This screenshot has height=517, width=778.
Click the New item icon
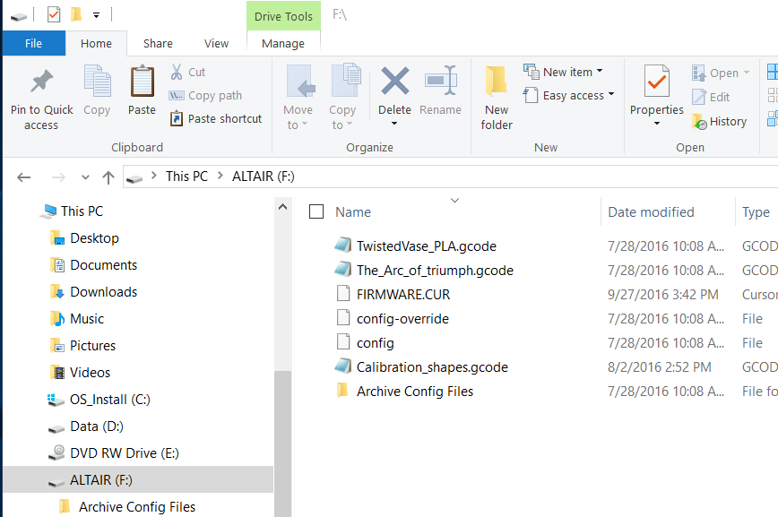point(532,72)
